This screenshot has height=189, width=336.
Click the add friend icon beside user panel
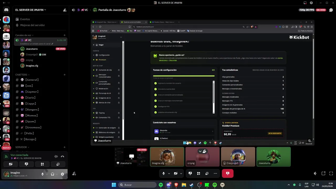coord(74,174)
